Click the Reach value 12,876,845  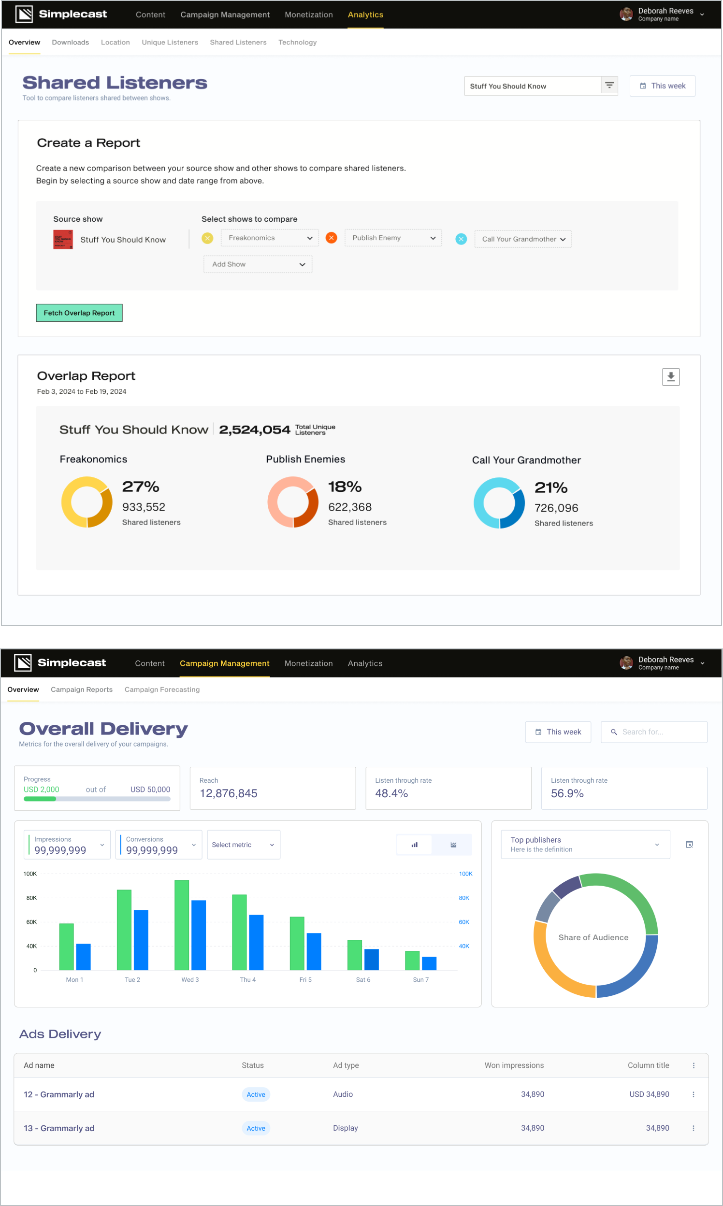tap(229, 793)
